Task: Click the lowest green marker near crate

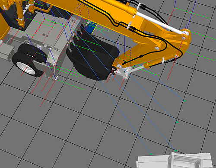Action: pyautogui.click(x=151, y=154)
